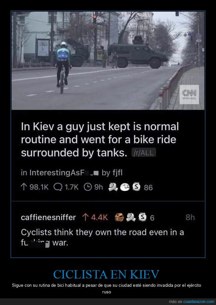
Task: Click the silver S award on the comment
Action: 142,217
